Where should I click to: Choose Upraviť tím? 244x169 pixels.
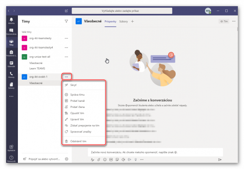click(84, 119)
